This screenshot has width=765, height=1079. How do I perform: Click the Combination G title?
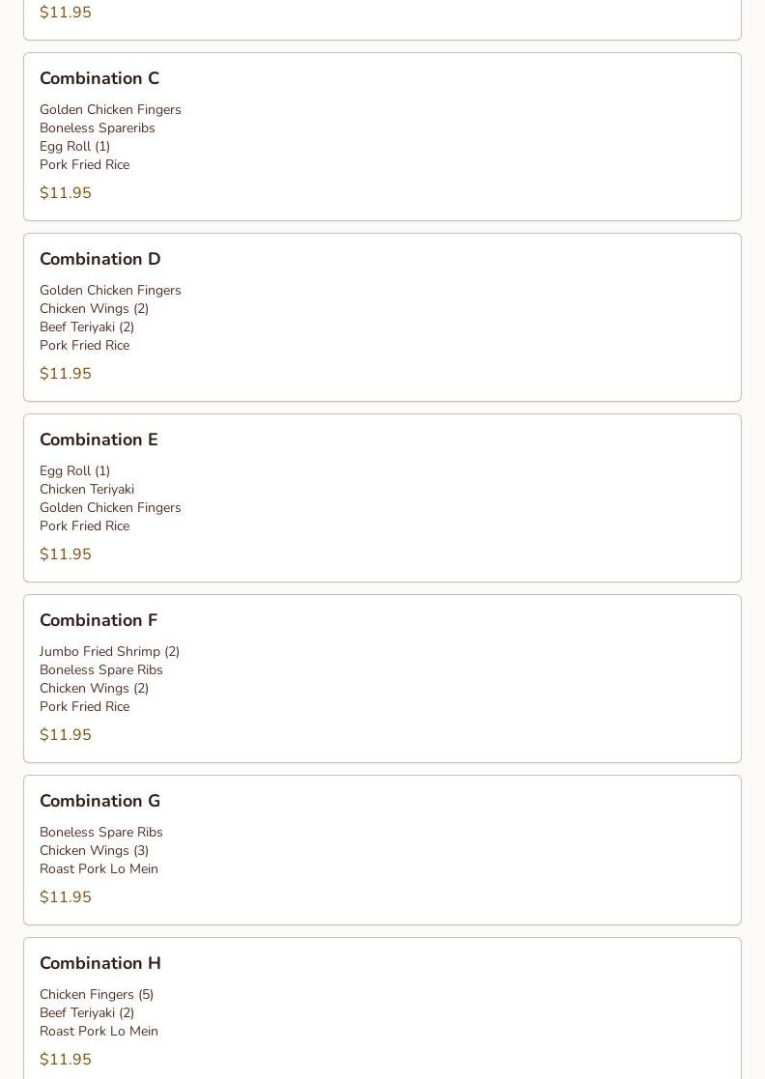(x=99, y=801)
